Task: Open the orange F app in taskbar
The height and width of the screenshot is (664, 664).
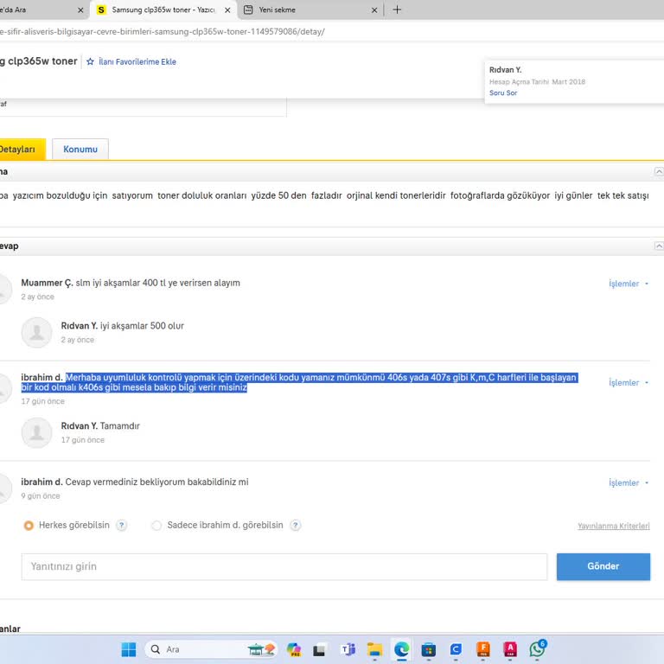Action: pyautogui.click(x=483, y=649)
